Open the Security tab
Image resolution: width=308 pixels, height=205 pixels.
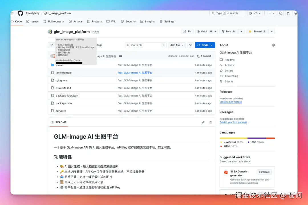pyautogui.click(x=128, y=21)
